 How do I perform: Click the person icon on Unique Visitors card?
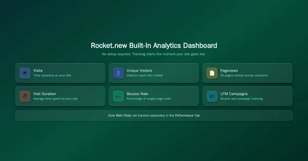coord(118,73)
